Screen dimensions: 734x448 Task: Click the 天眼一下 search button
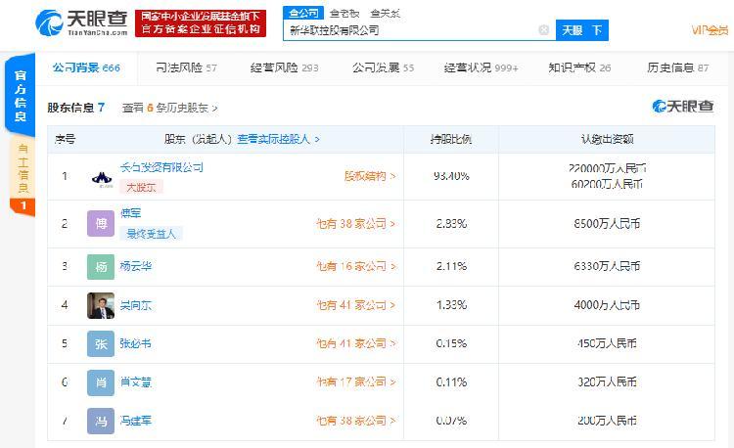tap(582, 30)
